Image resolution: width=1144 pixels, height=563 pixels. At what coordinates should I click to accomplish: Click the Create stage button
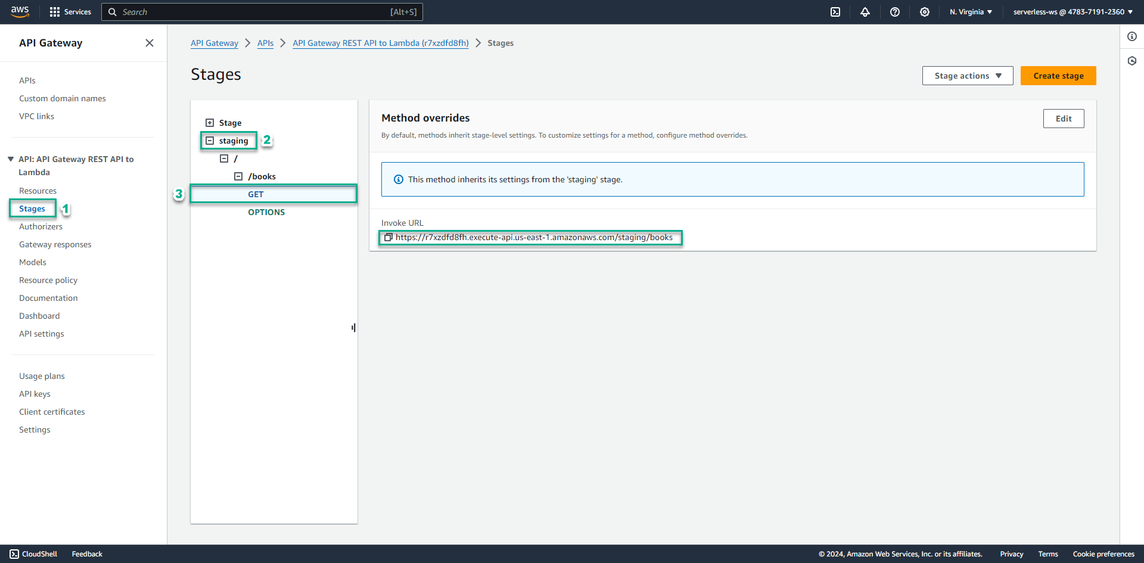[1058, 76]
